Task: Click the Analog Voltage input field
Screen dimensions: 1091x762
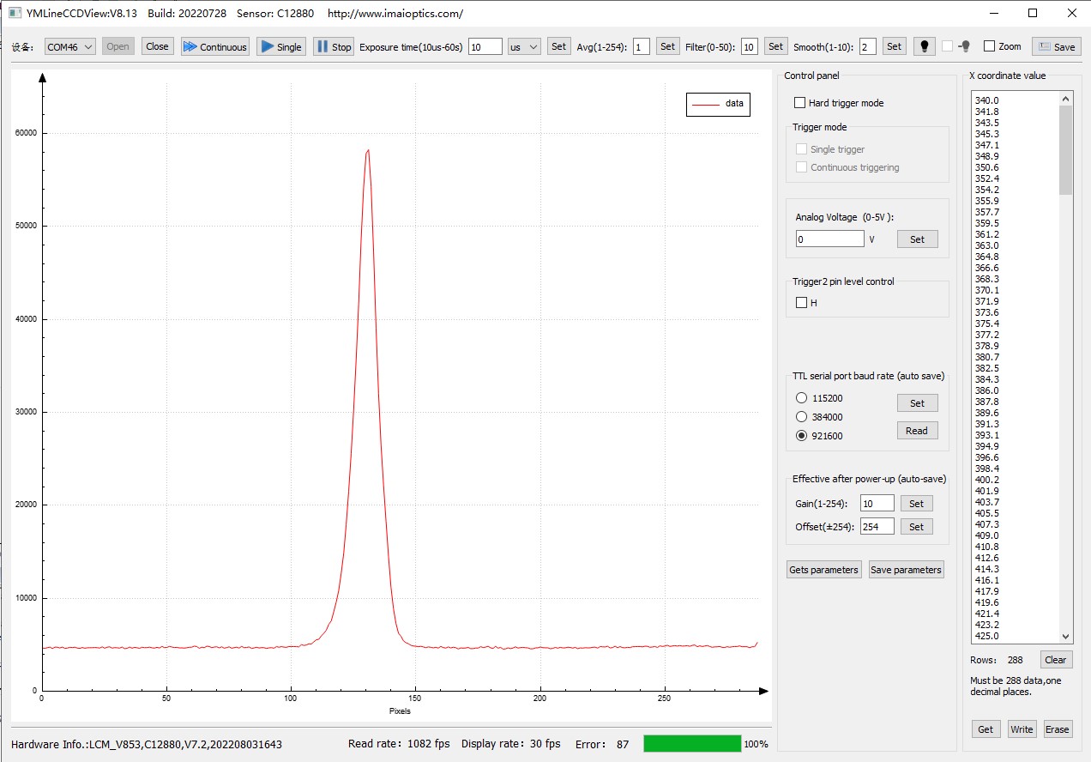Action: click(829, 239)
